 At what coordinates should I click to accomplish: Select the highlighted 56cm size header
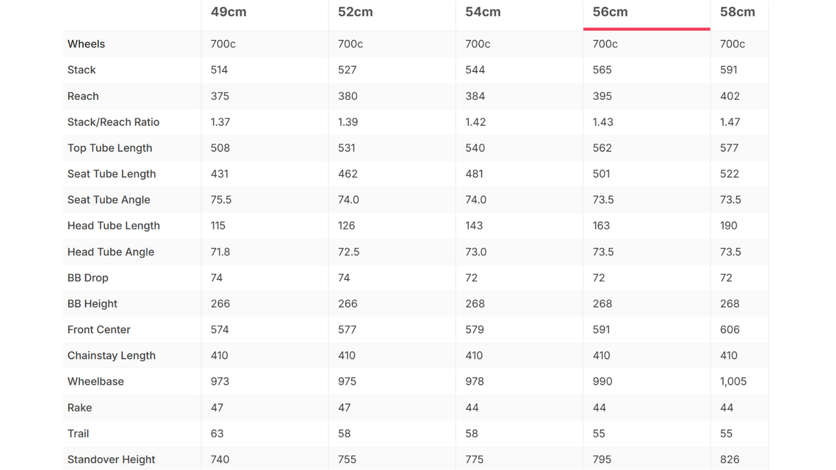coord(610,12)
